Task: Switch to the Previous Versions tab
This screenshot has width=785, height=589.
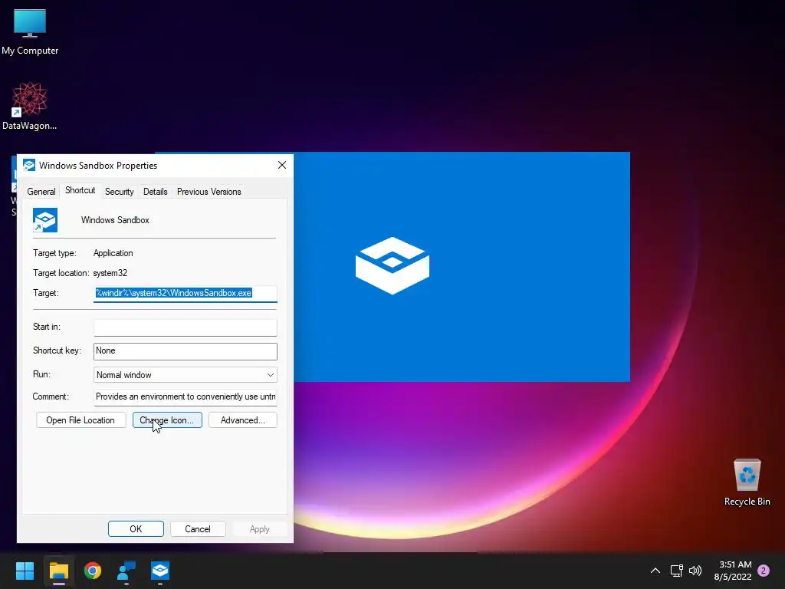Action: tap(209, 191)
